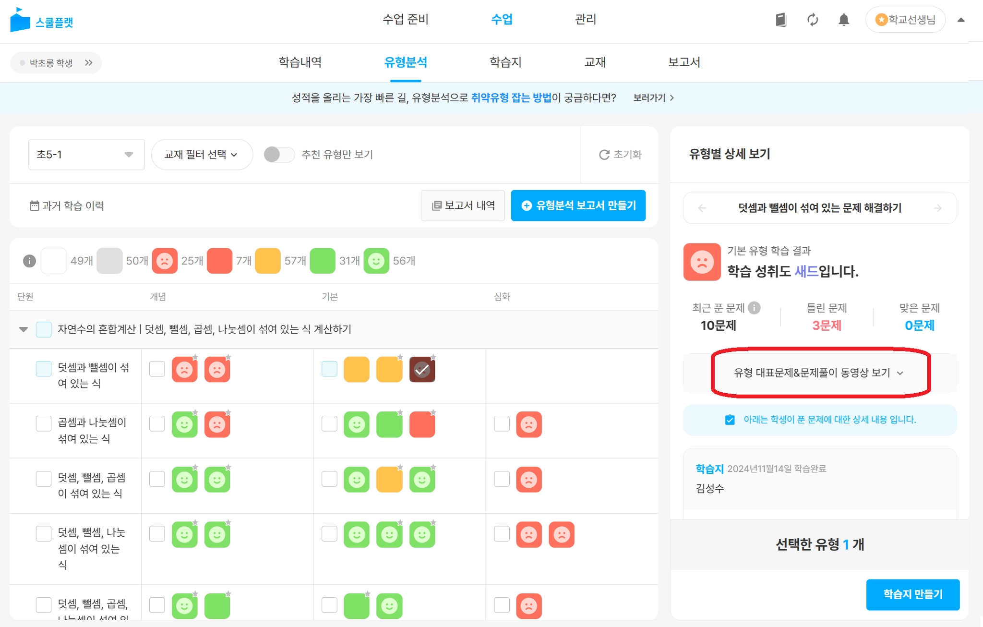Click the 학습지 만들기 button
This screenshot has width=983, height=627.
pos(912,594)
